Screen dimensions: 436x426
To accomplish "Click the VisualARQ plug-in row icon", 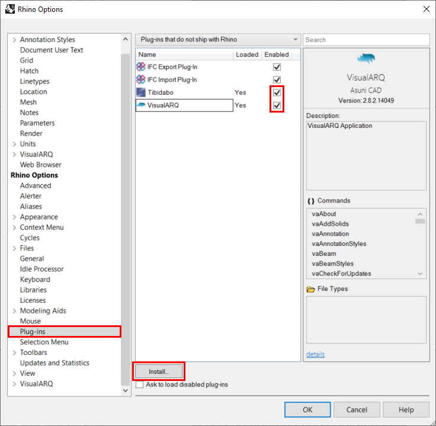I will (141, 105).
